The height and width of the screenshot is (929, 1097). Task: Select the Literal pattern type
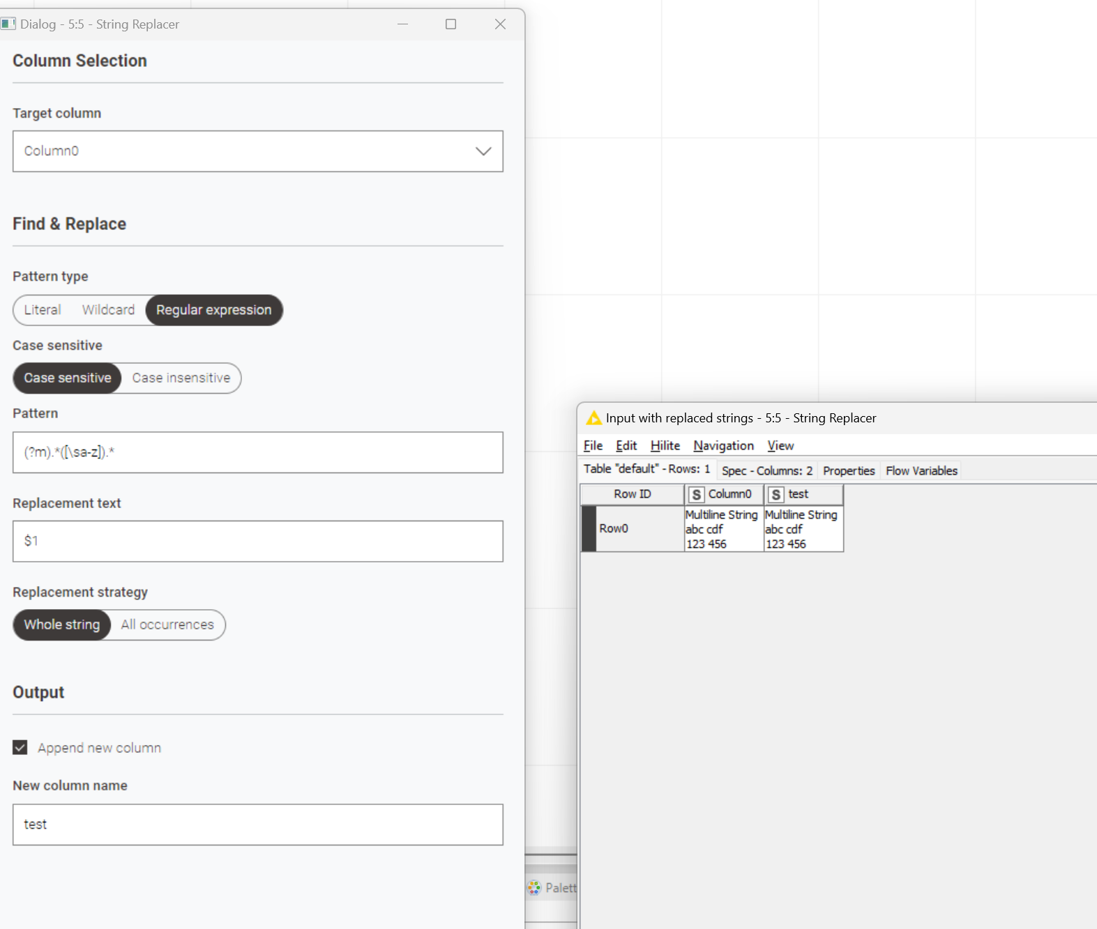[x=43, y=310]
